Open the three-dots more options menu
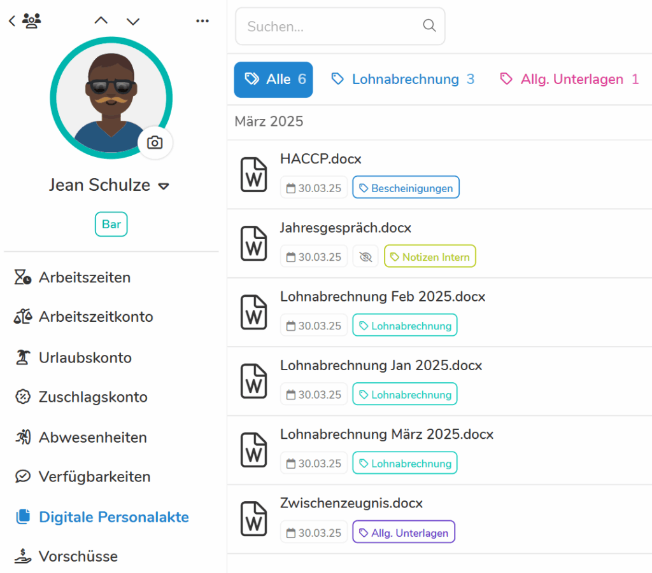 (x=202, y=21)
